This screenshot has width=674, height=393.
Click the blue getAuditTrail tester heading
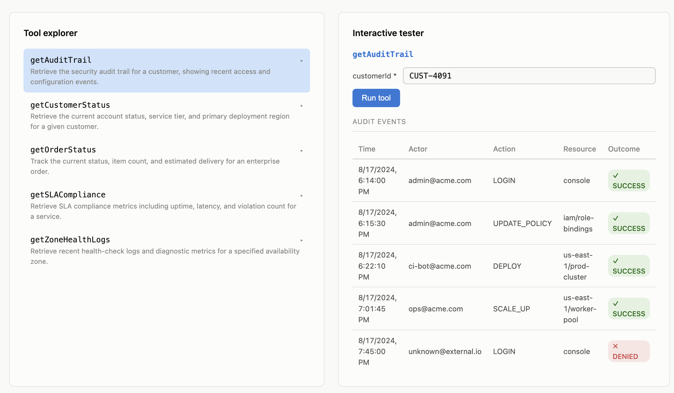(x=383, y=54)
